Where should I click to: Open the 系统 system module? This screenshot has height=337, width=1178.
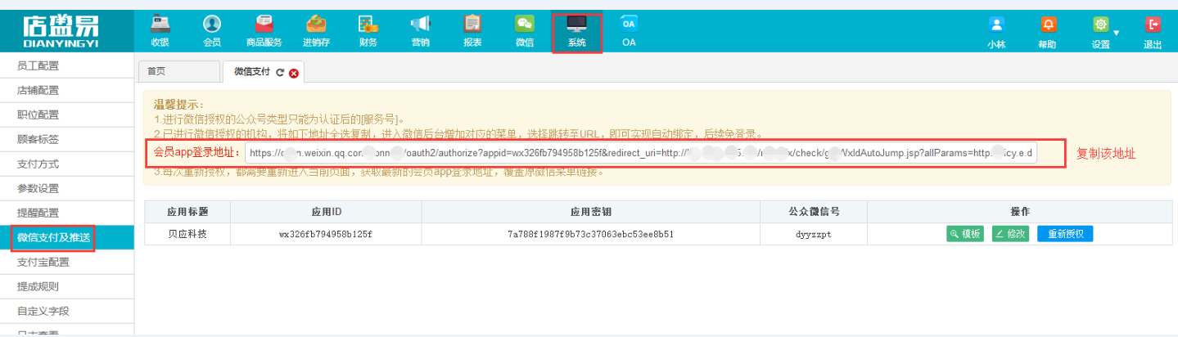[577, 33]
